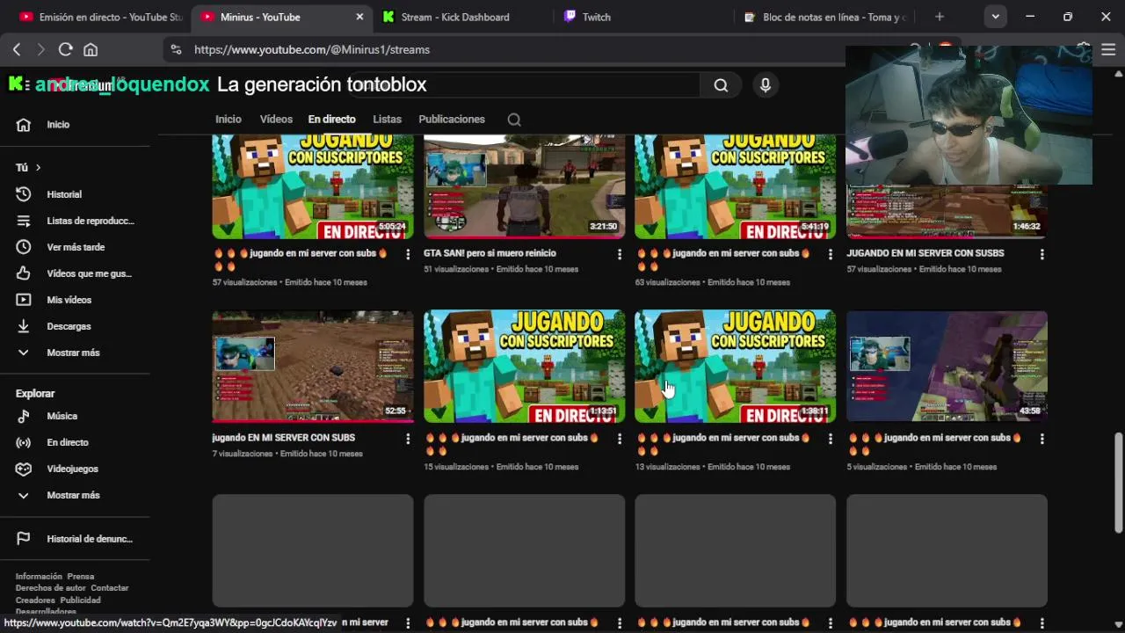Image resolution: width=1125 pixels, height=633 pixels.
Task: Open GTA SAN video thumbnail
Action: click(x=525, y=186)
